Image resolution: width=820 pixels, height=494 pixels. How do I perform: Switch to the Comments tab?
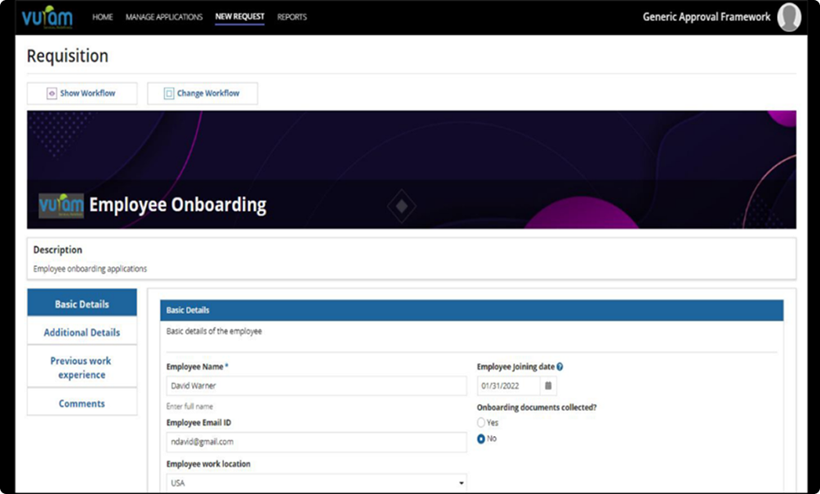coord(82,404)
